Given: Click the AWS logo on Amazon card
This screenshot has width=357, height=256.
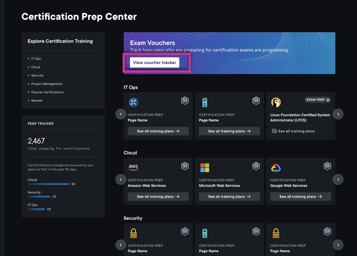Looking at the screenshot, I should [x=133, y=167].
